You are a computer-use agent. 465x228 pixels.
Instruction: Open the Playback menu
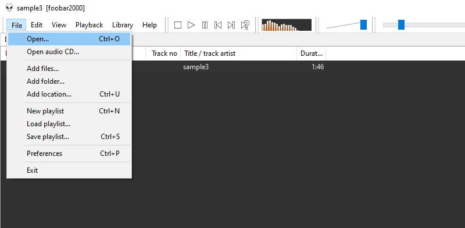tap(90, 25)
